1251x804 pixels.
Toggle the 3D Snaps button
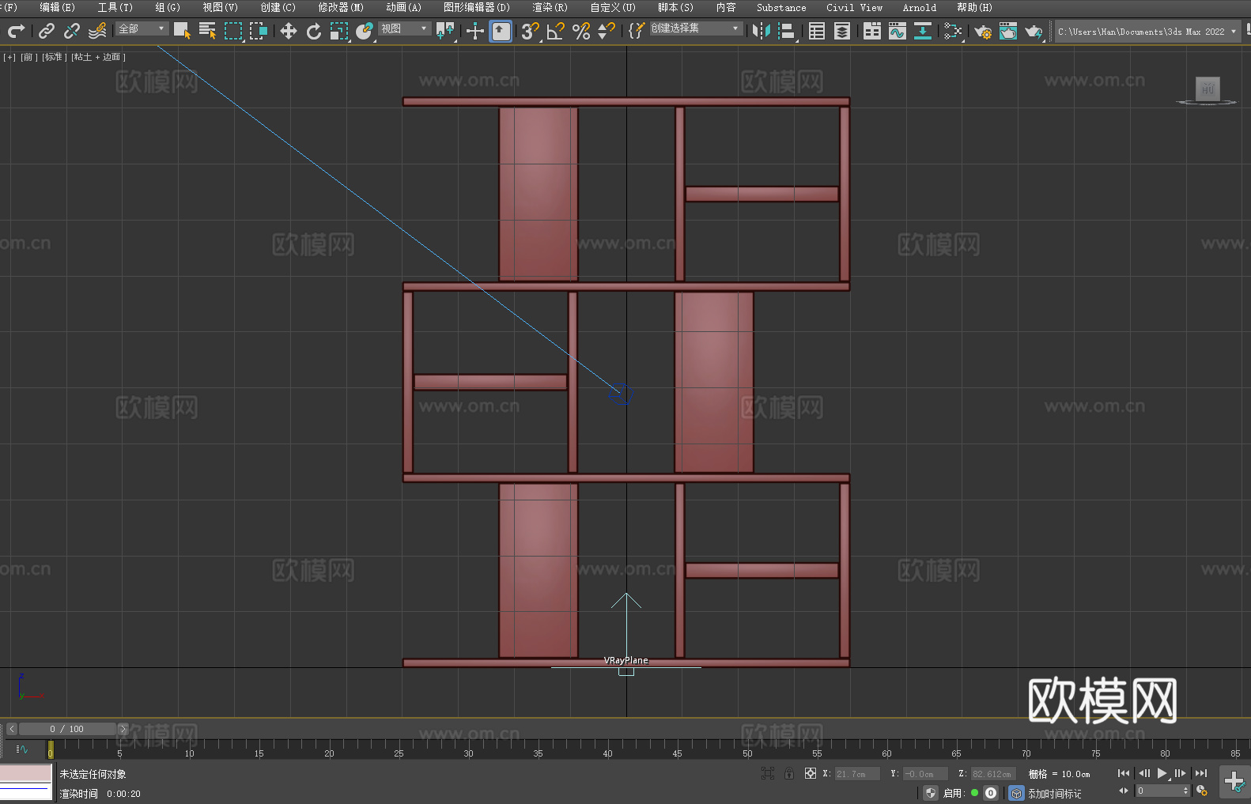[x=531, y=31]
